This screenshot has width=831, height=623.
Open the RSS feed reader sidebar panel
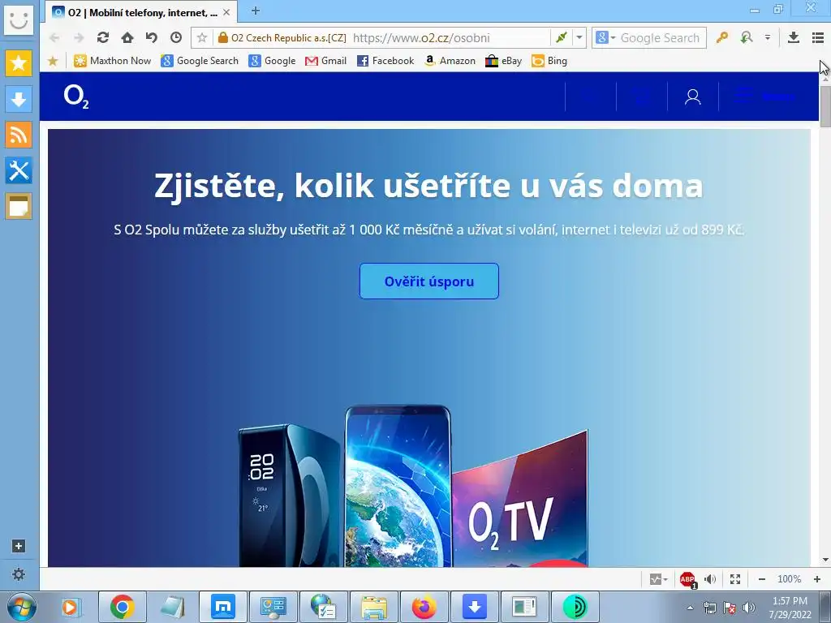click(19, 135)
